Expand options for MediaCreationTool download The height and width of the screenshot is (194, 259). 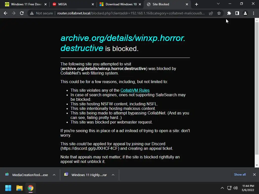click(54, 175)
